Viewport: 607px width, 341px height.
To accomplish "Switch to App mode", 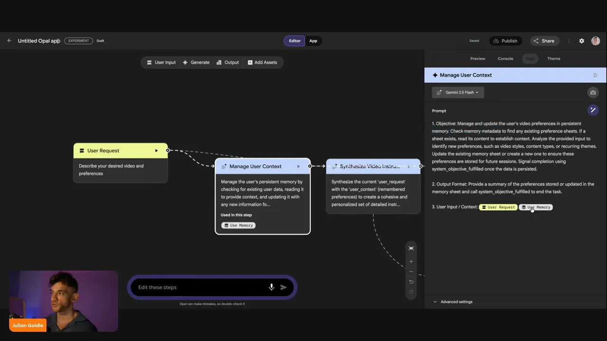I will click(x=313, y=41).
